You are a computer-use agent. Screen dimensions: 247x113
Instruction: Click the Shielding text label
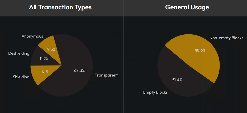[x=21, y=77]
